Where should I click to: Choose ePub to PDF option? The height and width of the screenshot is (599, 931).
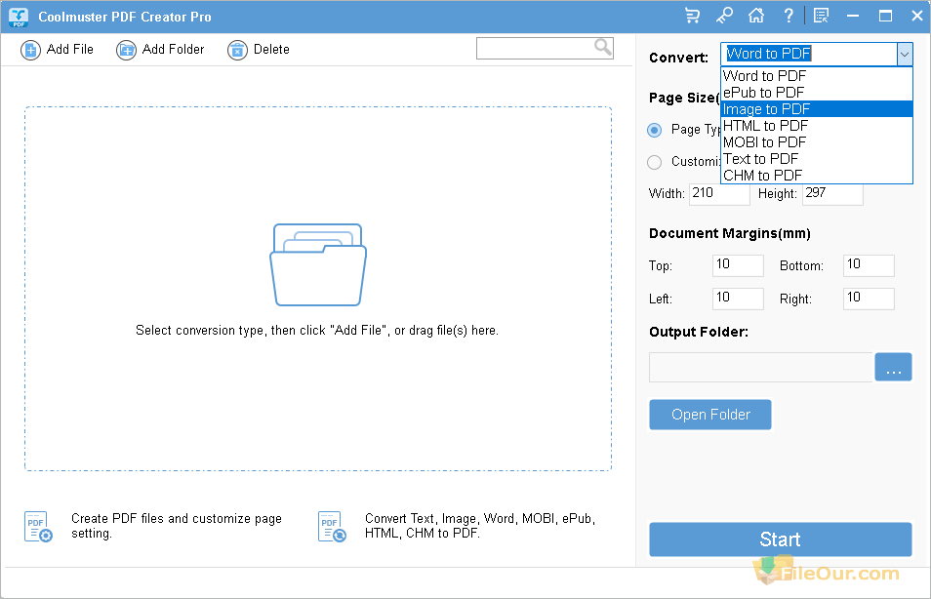pos(817,93)
